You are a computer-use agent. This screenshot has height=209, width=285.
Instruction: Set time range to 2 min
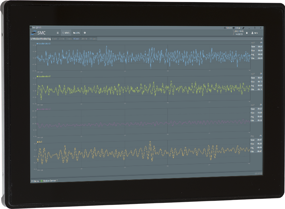click(62, 39)
